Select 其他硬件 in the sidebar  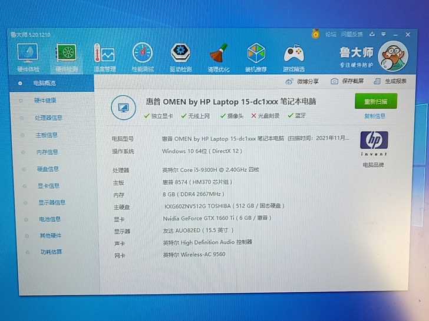tap(51, 235)
